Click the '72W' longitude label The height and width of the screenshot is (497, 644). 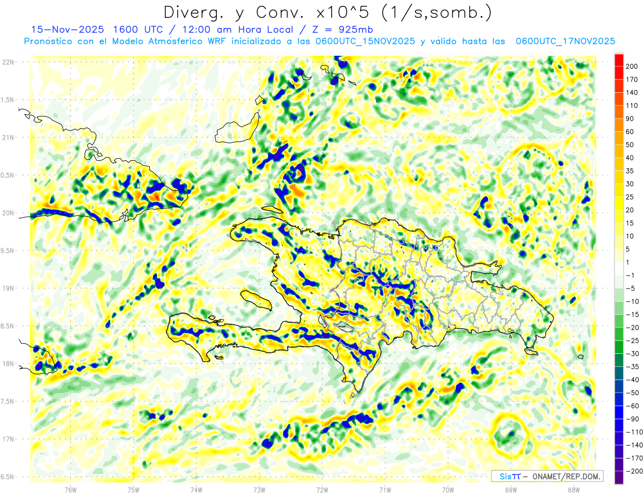click(322, 489)
